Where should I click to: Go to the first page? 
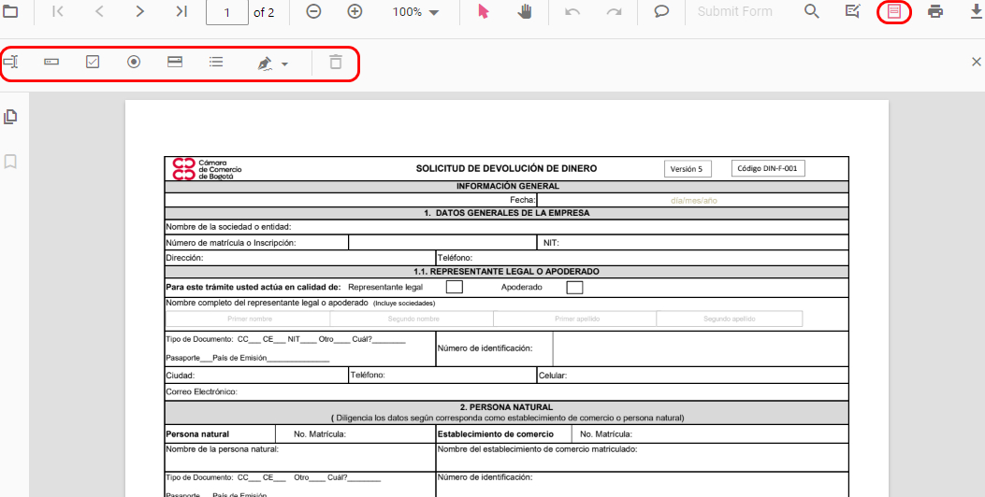[58, 11]
